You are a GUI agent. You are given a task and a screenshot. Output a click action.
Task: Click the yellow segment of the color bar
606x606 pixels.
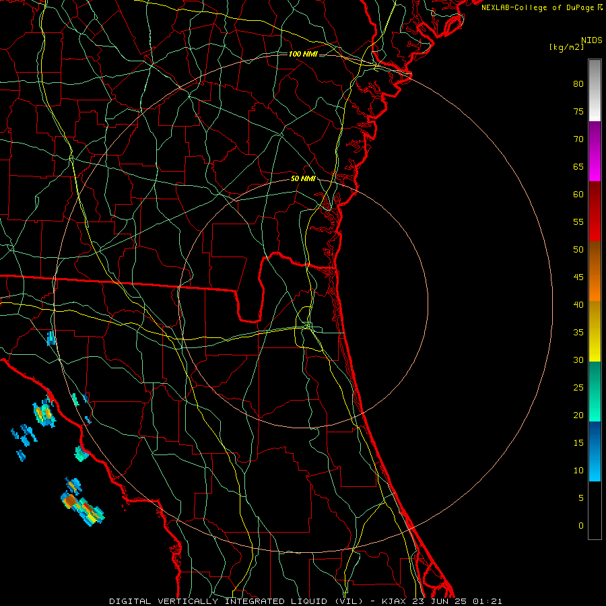coord(595,331)
